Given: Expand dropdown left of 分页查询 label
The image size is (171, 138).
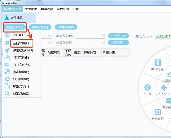Looking at the screenshot, I should 50,43.
